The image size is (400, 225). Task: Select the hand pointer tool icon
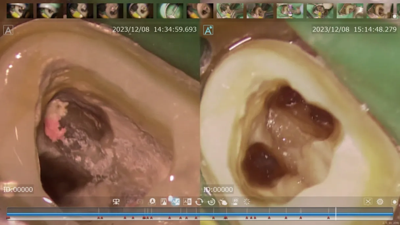223,202
